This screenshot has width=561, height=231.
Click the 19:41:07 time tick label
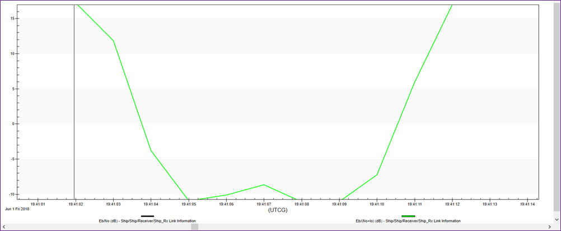(264, 204)
